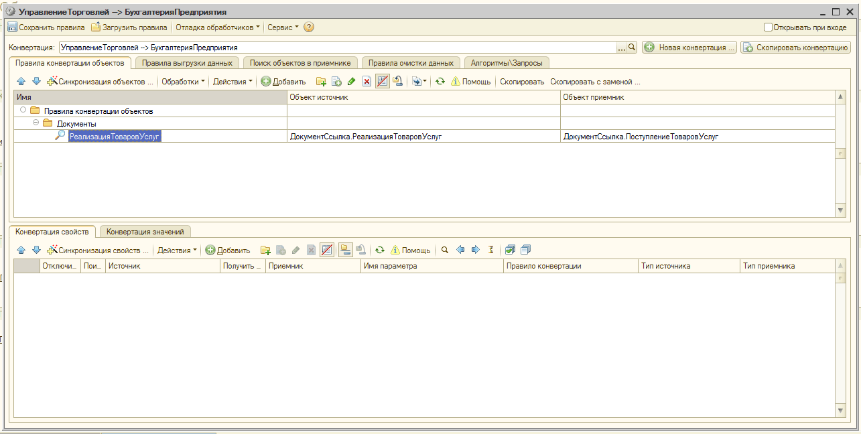
Task: Click the Объект приемник column header
Action: 698,98
